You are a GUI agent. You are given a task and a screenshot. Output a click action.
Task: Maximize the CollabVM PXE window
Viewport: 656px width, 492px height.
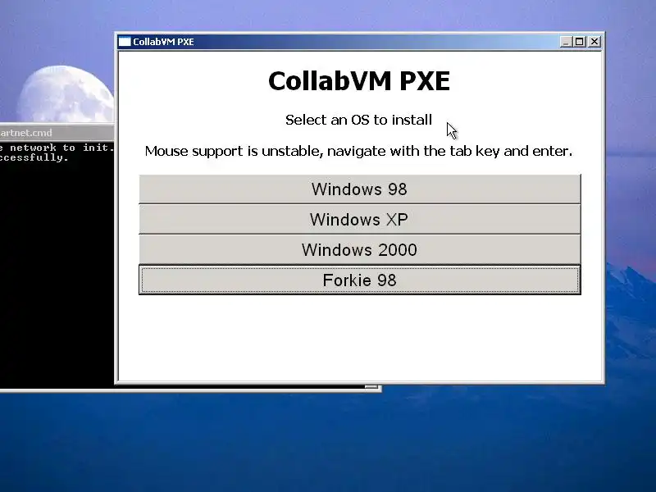[x=580, y=42]
